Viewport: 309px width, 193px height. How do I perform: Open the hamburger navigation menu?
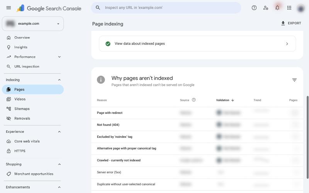pos(8,8)
